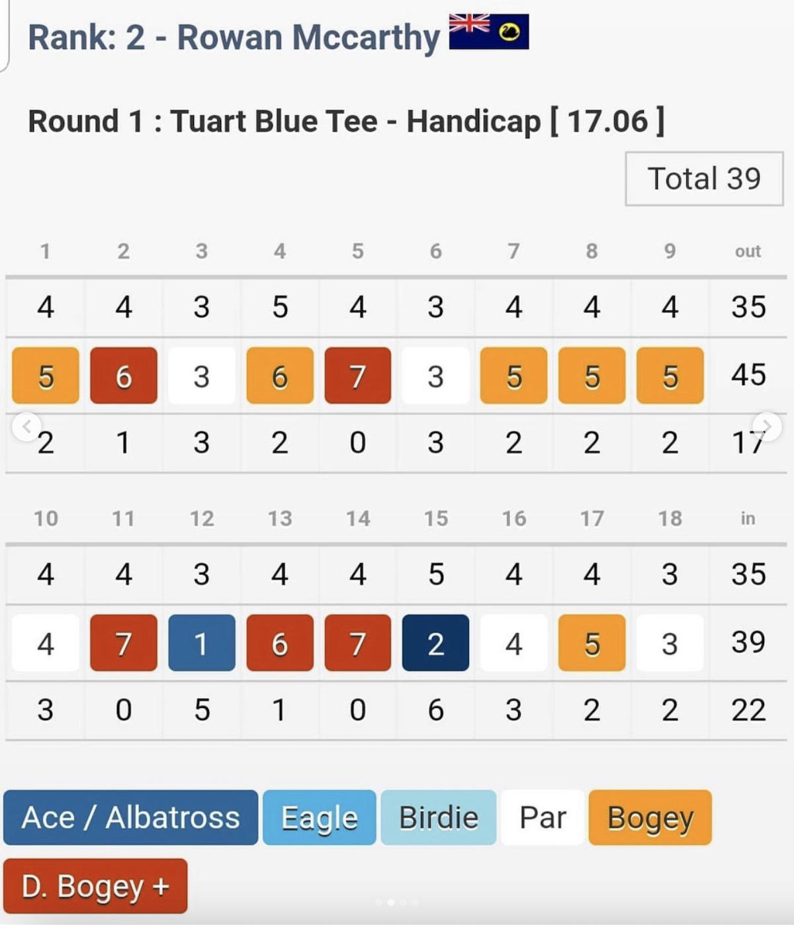Click the hole 11 score 7 tile
Viewport: 794px width, 925px height.
(124, 643)
